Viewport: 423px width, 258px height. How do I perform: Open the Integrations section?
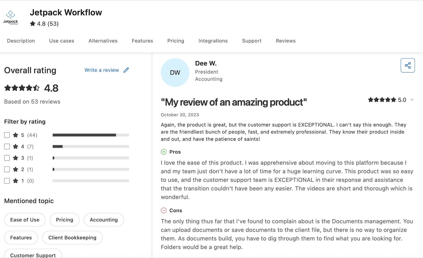[213, 41]
